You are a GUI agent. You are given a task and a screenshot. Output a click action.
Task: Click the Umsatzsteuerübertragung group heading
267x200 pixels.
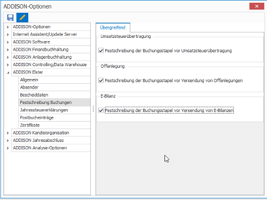point(125,36)
